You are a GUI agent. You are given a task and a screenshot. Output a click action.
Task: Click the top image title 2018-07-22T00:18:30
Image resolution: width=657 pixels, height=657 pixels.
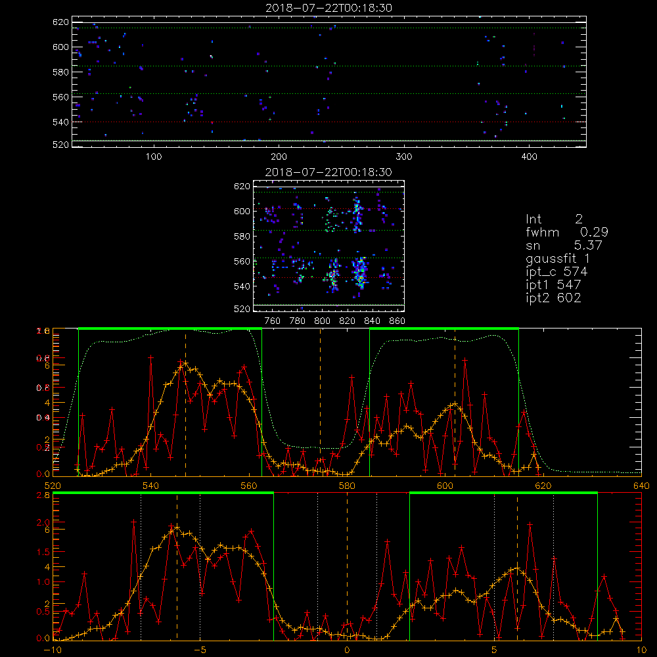point(329,8)
